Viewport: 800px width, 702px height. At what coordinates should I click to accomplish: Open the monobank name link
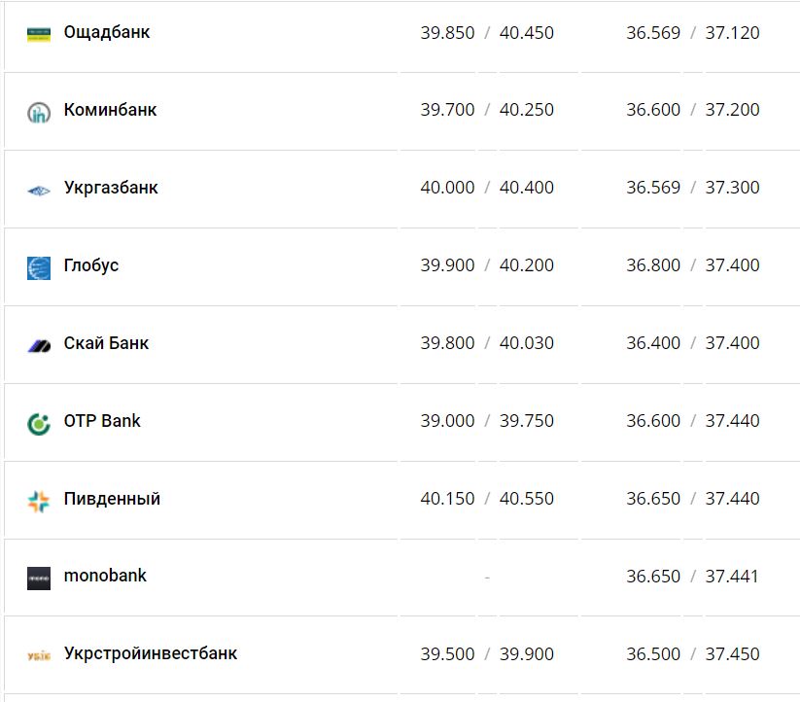[x=105, y=576]
